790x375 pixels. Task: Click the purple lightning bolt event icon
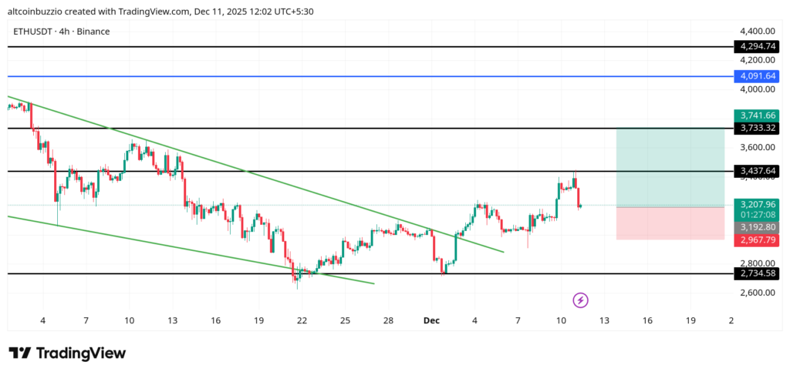[581, 300]
